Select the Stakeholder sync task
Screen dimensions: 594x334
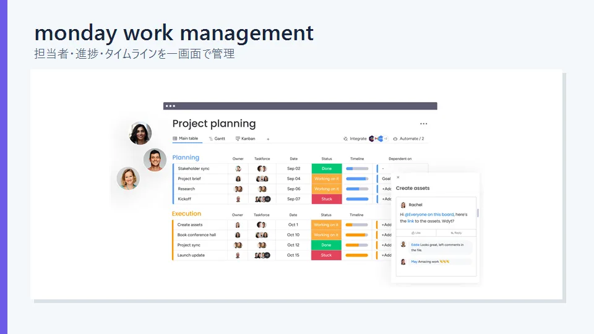(x=194, y=168)
